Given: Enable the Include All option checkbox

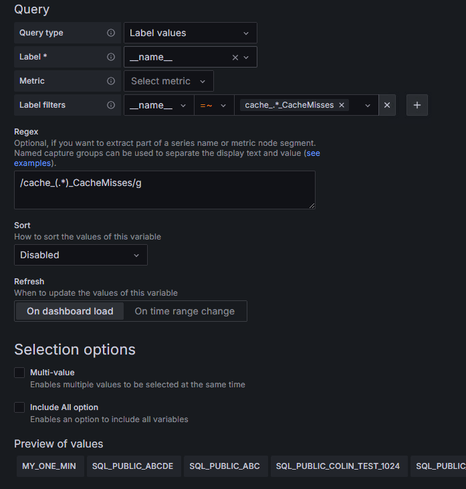Looking at the screenshot, I should pyautogui.click(x=19, y=407).
